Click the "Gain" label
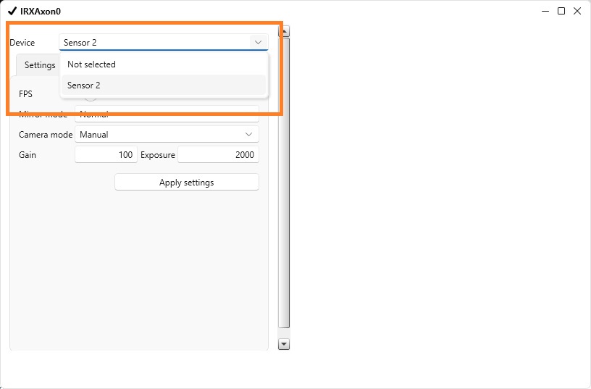The image size is (591, 389). point(28,155)
